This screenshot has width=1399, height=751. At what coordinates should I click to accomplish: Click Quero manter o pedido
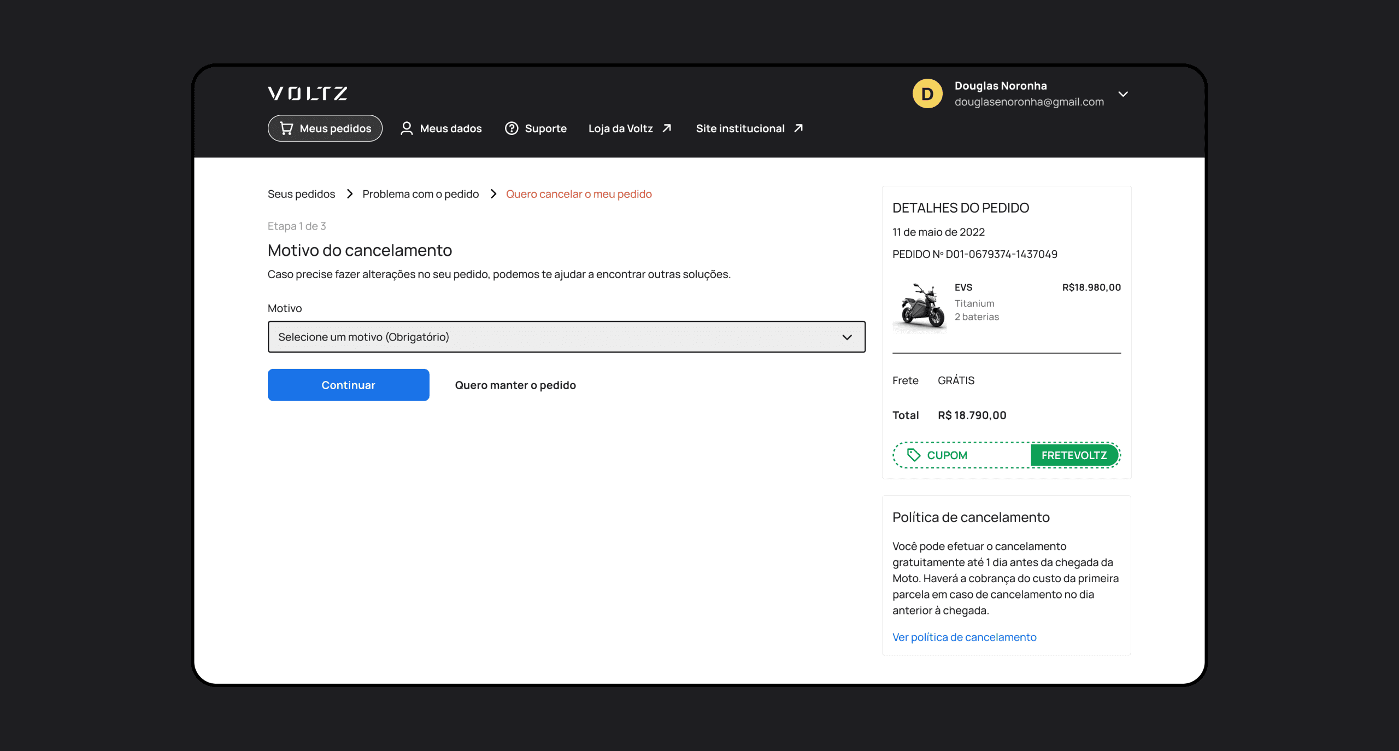[x=515, y=385]
